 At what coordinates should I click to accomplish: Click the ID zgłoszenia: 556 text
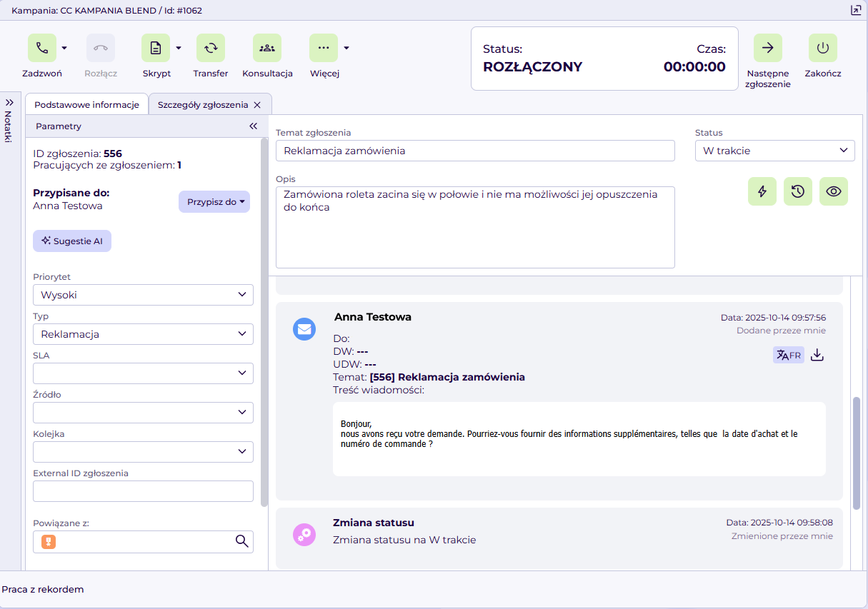[78, 153]
